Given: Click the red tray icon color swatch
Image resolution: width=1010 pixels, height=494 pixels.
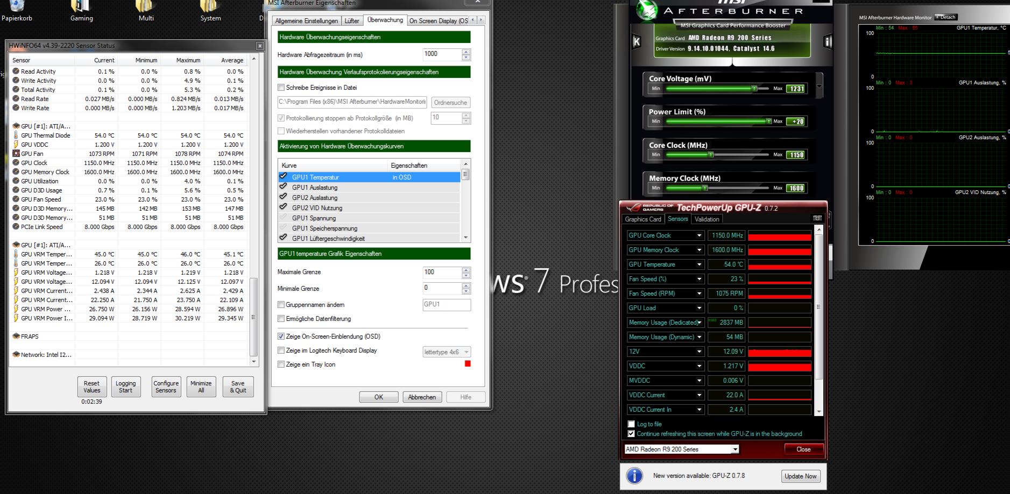Looking at the screenshot, I should (468, 364).
